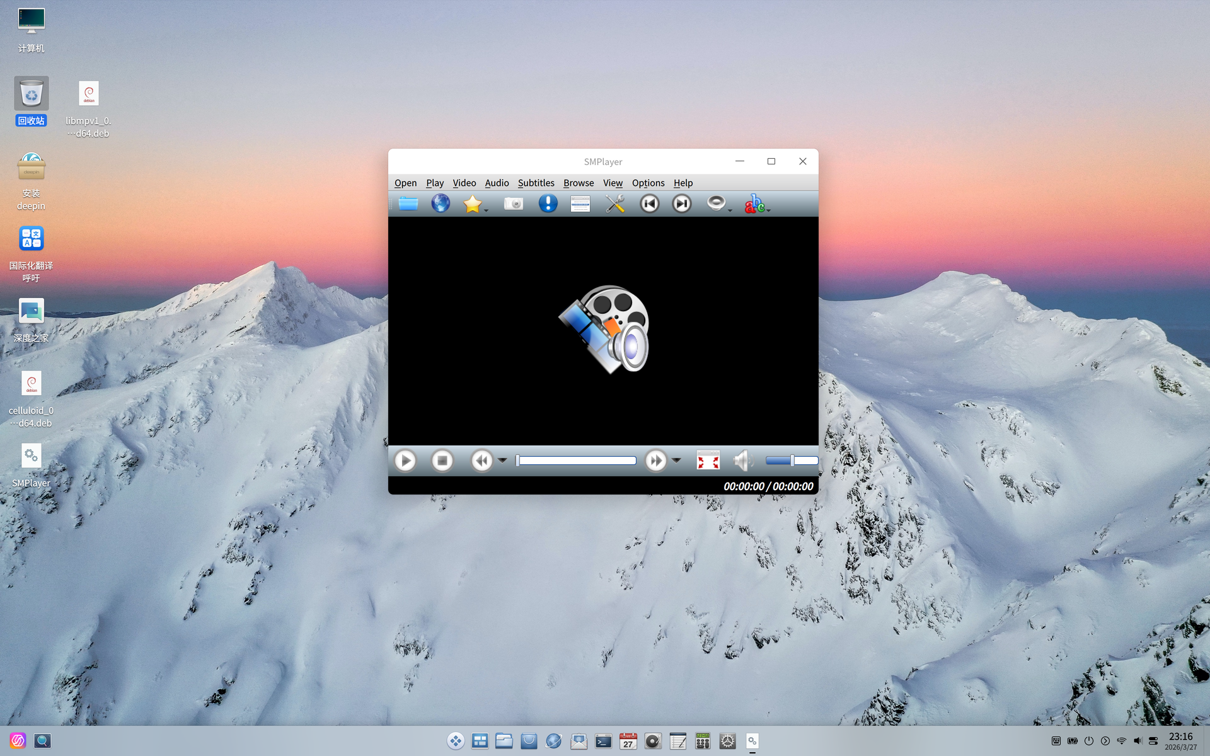Adjust the volume slider
The image size is (1210, 756).
pos(792,461)
